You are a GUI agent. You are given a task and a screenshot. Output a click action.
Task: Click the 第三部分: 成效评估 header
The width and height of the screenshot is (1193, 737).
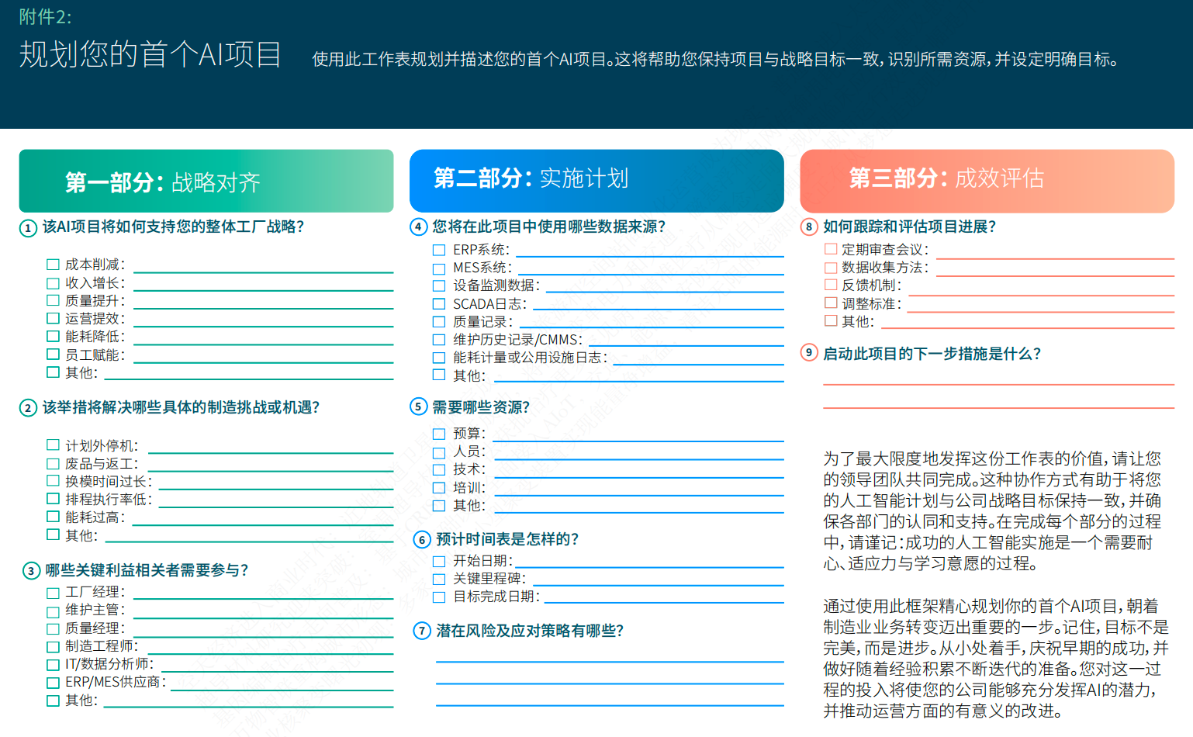(x=987, y=180)
